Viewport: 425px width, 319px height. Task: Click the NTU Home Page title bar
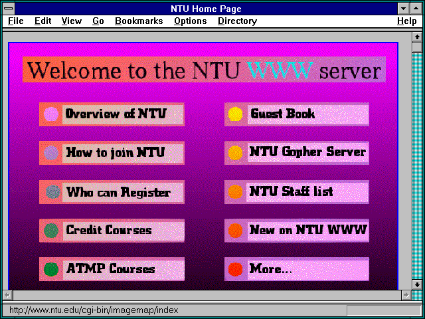click(206, 9)
